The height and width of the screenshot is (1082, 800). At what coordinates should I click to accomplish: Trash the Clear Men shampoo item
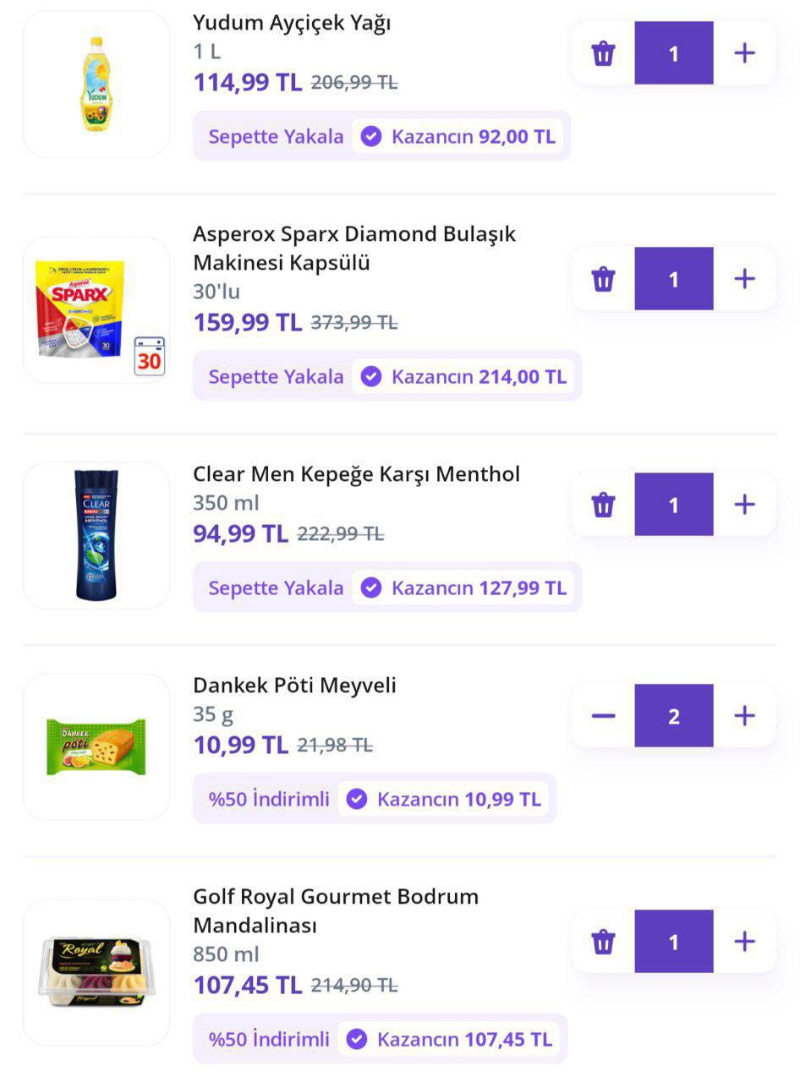603,505
